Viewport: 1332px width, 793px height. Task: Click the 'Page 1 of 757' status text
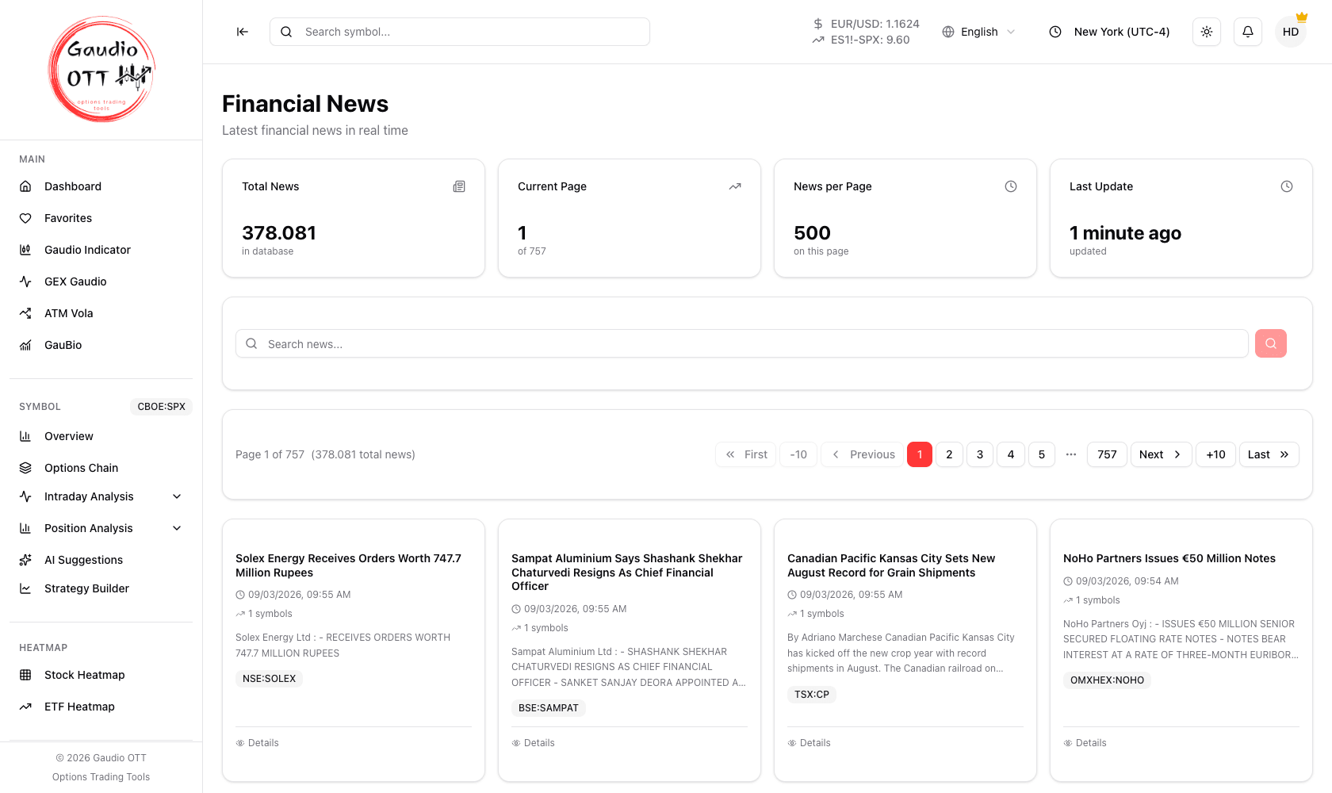click(270, 454)
